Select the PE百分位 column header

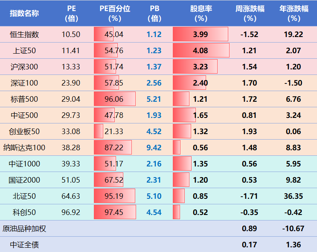tap(115, 13)
